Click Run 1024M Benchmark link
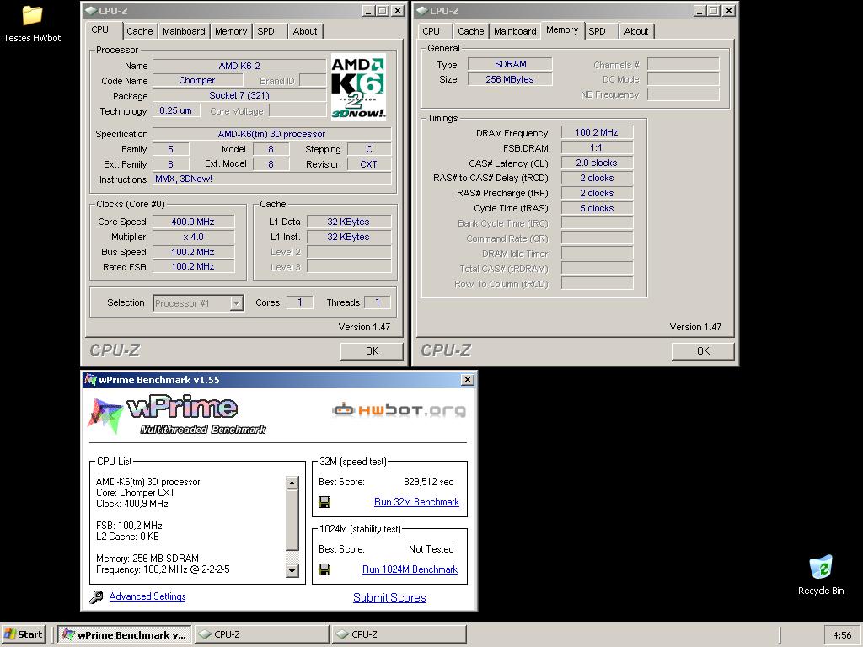 (x=410, y=569)
